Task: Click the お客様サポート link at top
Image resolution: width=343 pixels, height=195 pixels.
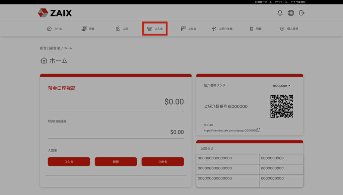Action: [x=263, y=2]
